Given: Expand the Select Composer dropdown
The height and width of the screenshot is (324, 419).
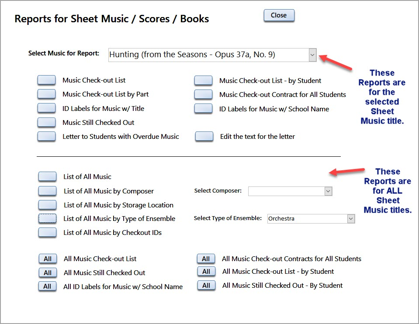Looking at the screenshot, I should click(x=328, y=191).
